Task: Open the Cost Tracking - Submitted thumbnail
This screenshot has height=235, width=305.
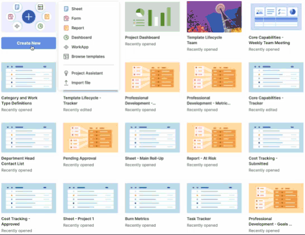Action: (276, 138)
